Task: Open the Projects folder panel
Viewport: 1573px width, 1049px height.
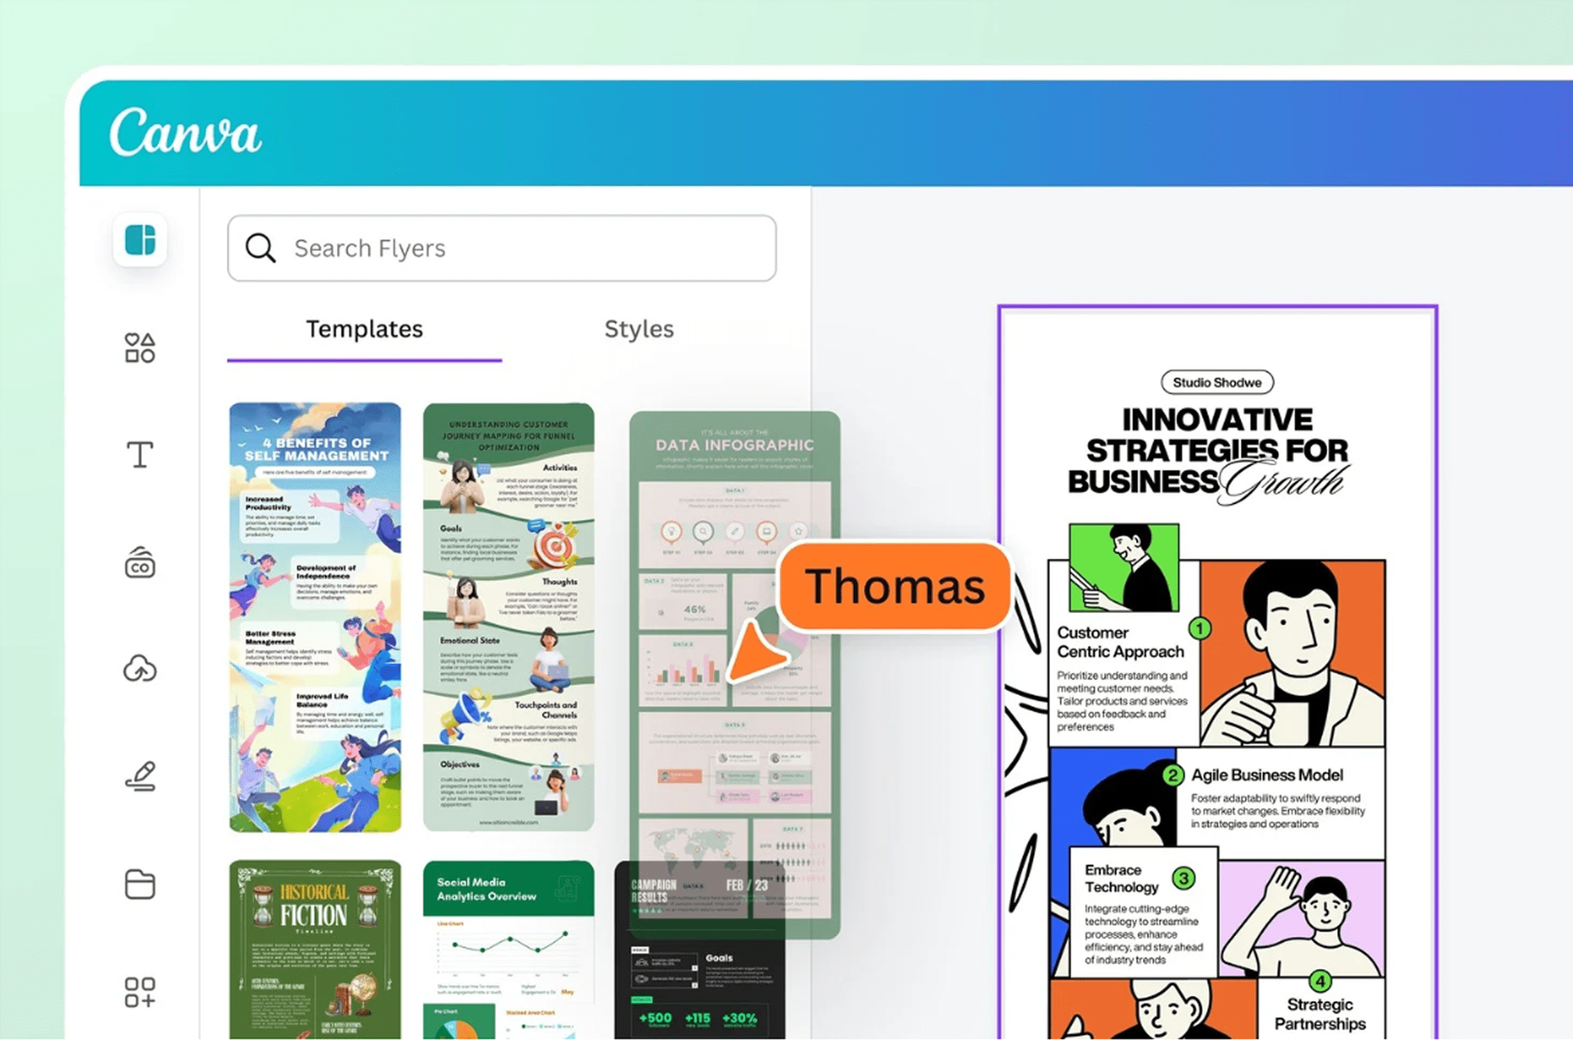Action: tap(140, 884)
